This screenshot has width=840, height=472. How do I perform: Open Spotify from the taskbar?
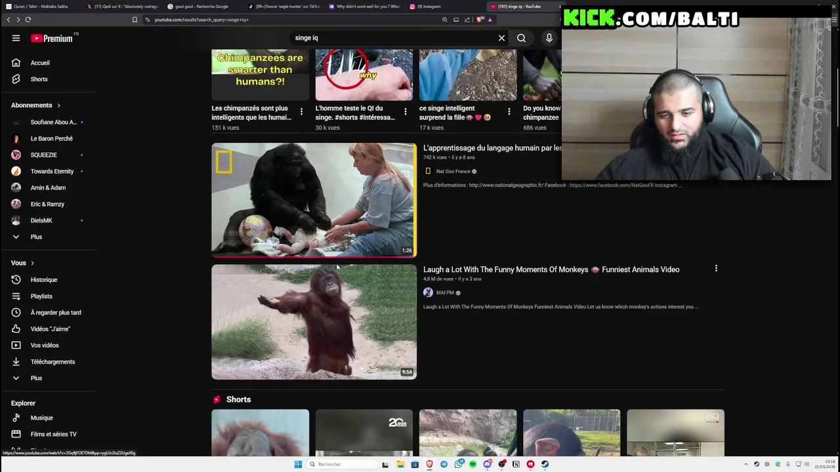click(472, 464)
